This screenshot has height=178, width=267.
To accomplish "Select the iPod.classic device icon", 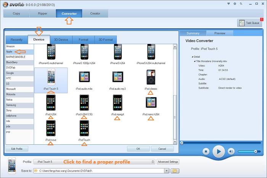I will pos(151,77).
